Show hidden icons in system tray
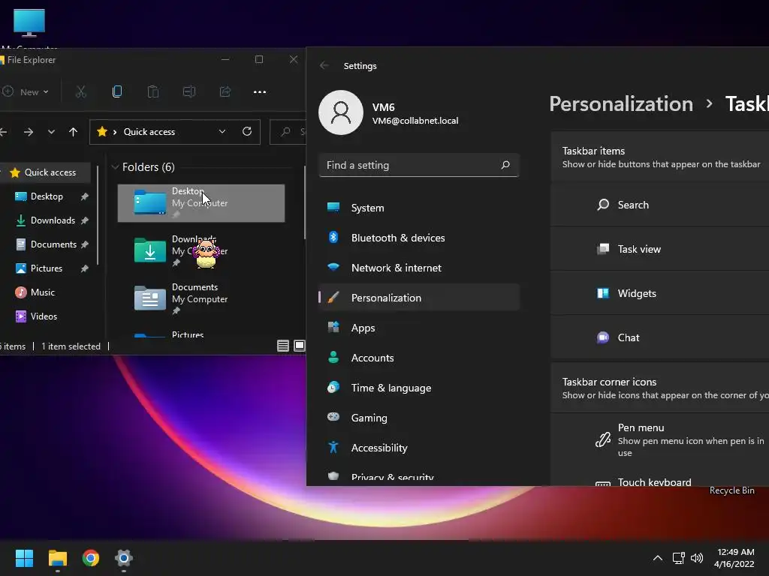Image resolution: width=769 pixels, height=576 pixels. [x=658, y=558]
